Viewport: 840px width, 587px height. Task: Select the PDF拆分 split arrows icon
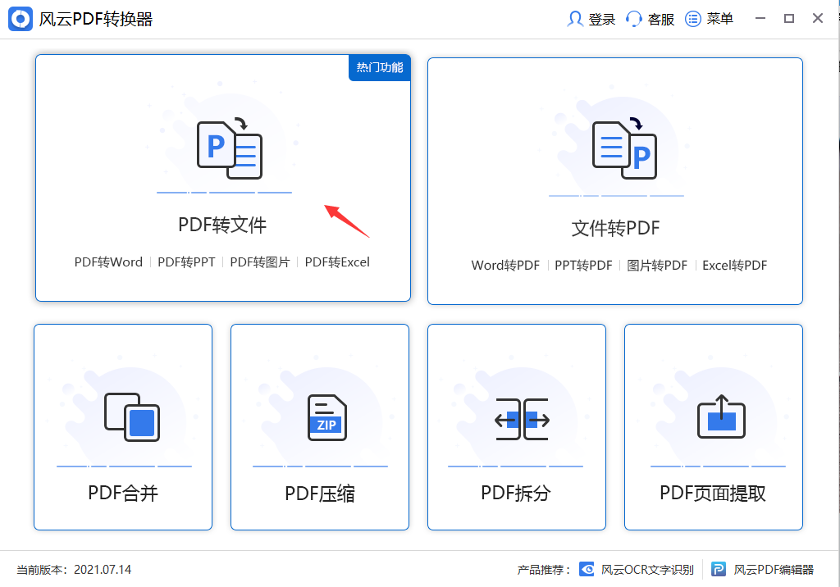coord(522,420)
